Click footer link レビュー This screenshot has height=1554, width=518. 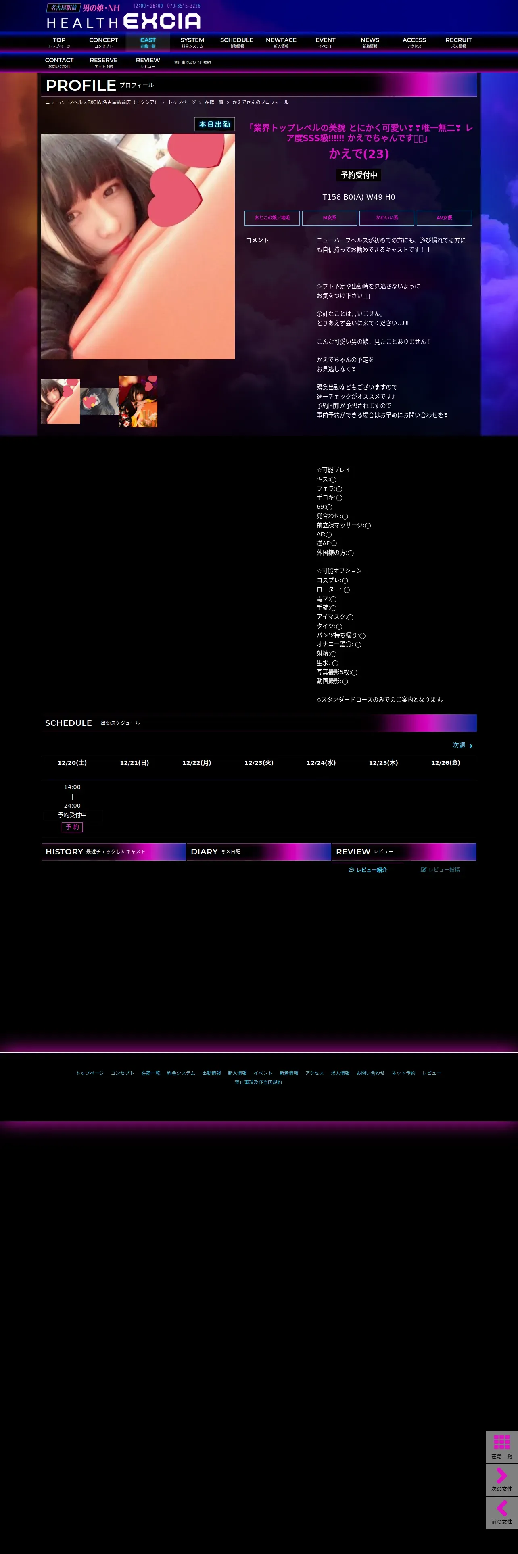[x=432, y=1073]
